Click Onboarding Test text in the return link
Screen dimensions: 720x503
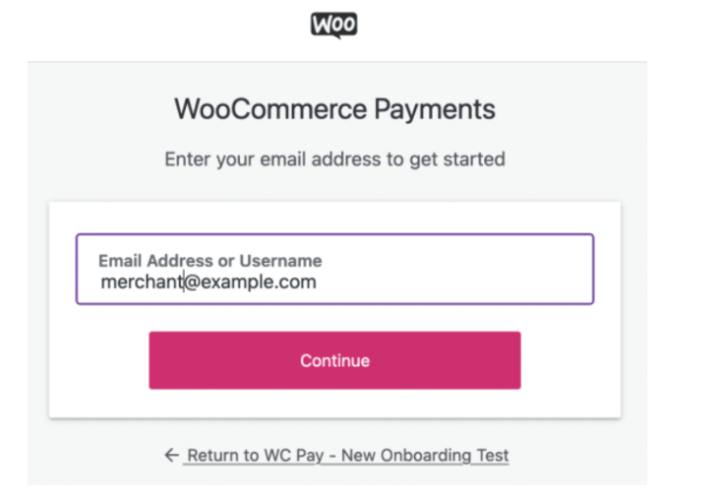pos(445,455)
